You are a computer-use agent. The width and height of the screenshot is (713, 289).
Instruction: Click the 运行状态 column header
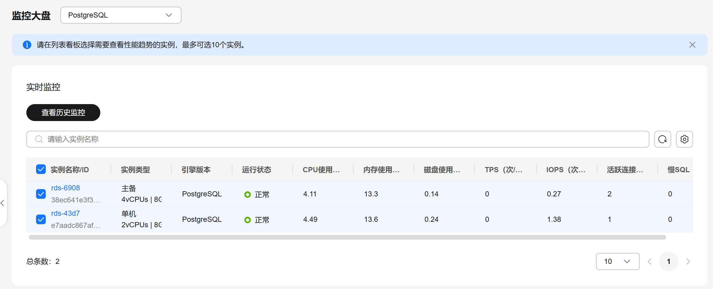pyautogui.click(x=257, y=170)
